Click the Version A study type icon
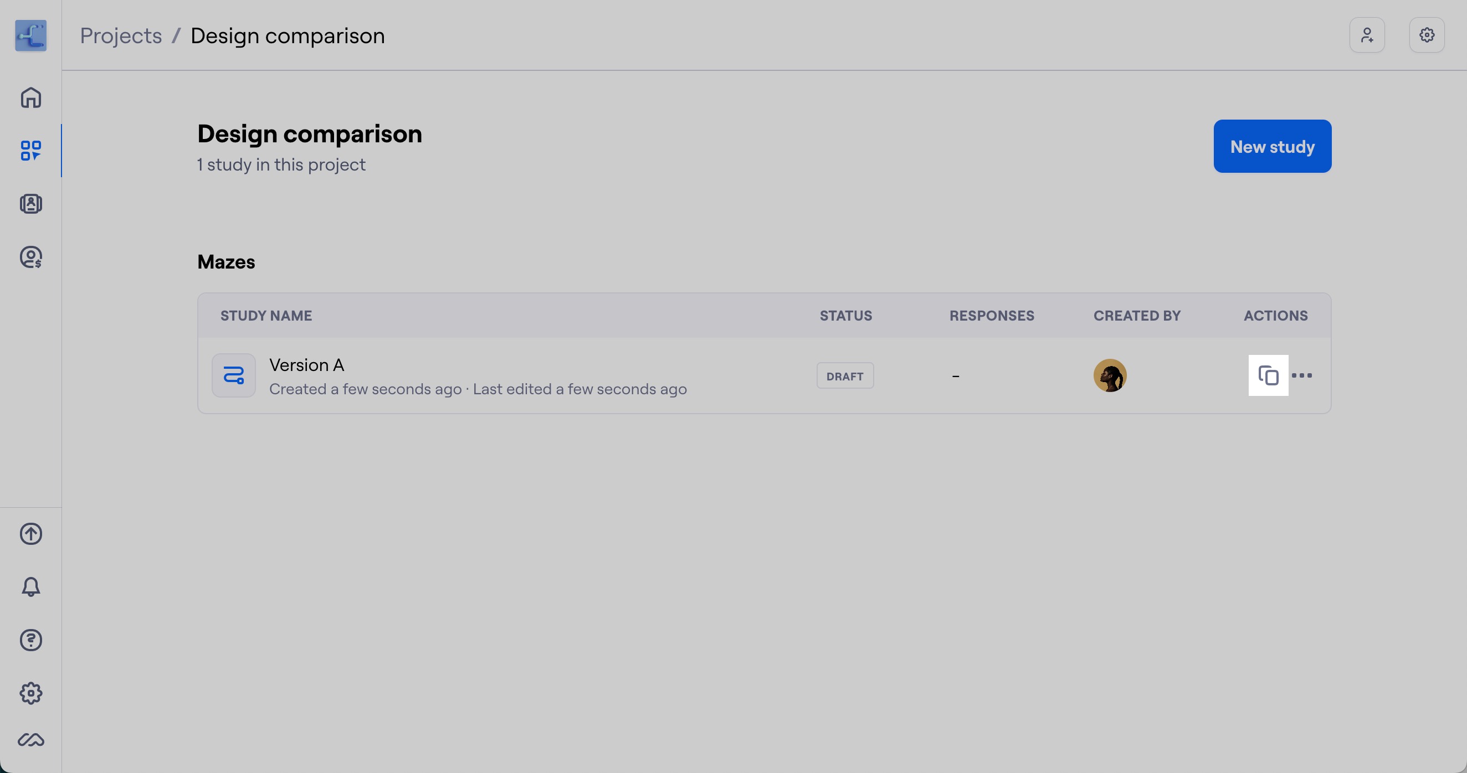This screenshot has height=773, width=1467. tap(233, 375)
